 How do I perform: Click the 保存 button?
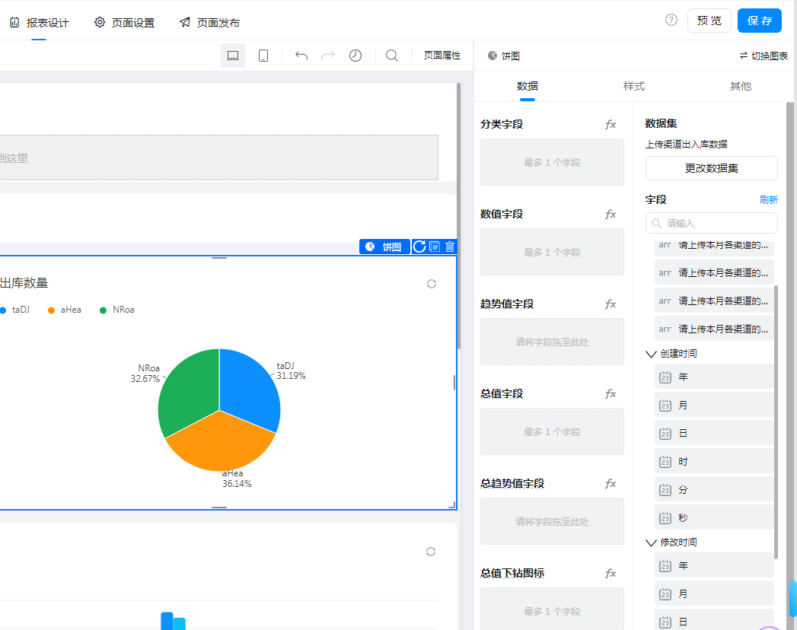[x=760, y=21]
